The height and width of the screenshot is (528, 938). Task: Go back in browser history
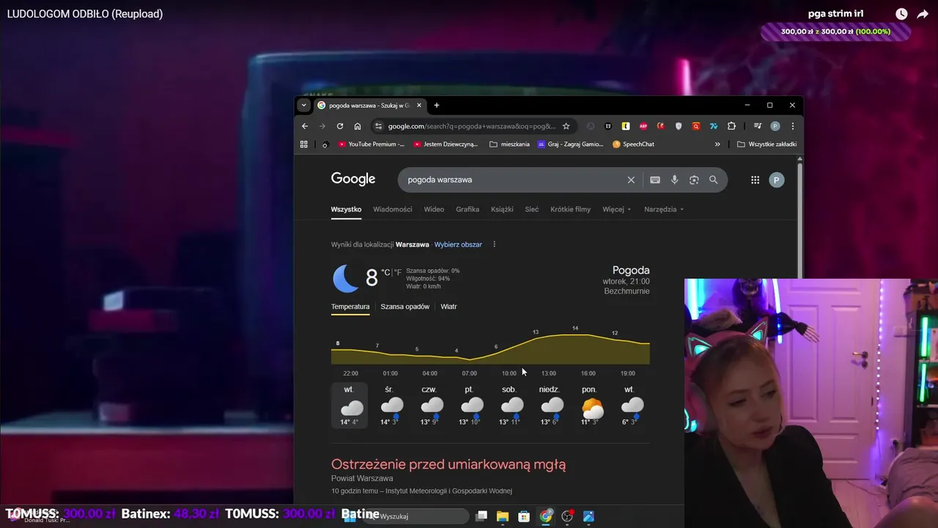click(305, 126)
